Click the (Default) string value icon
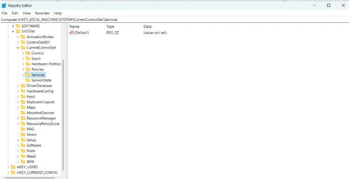Image resolution: width=349 pixels, height=179 pixels. pyautogui.click(x=71, y=33)
